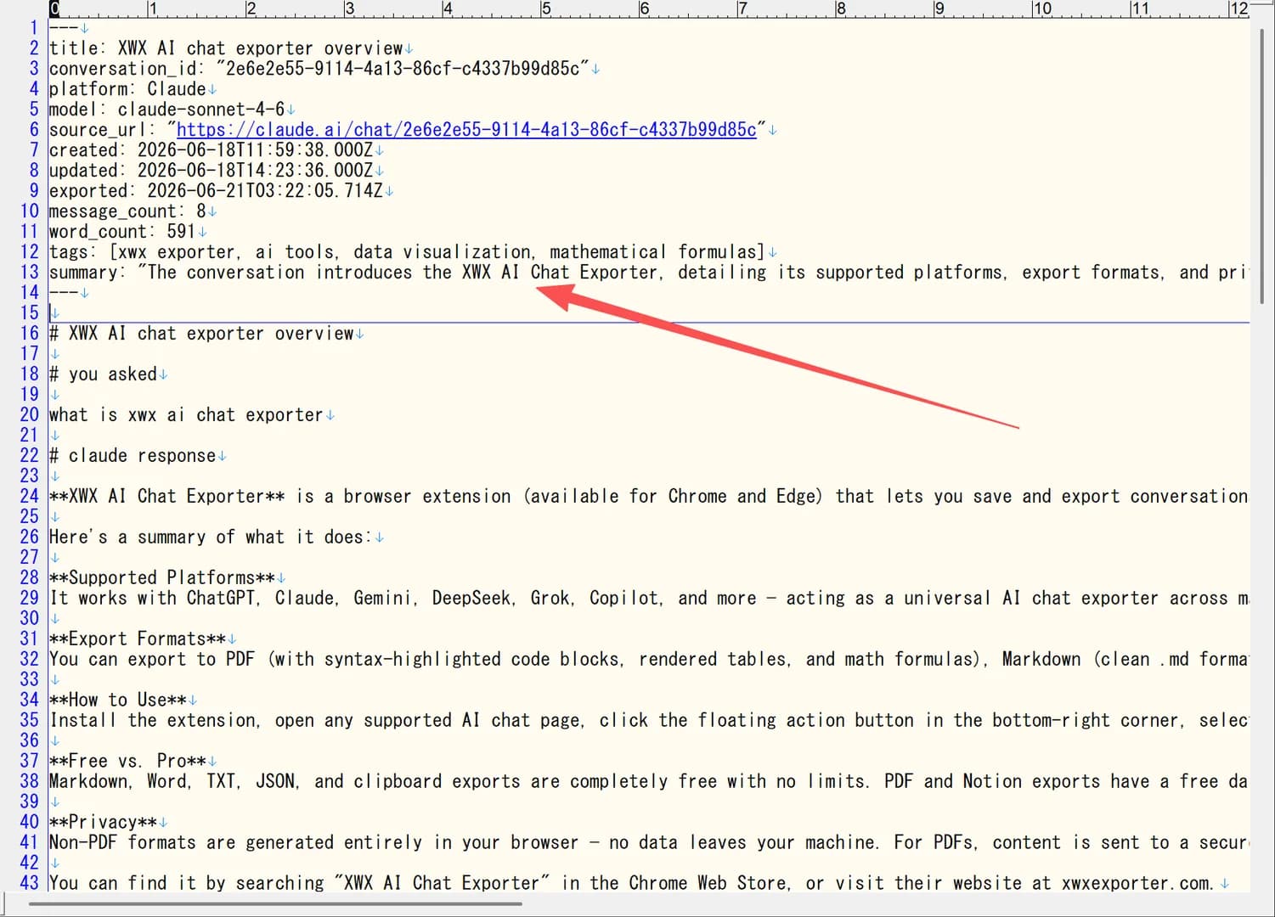Click the "**Free vs. Pro**" line
This screenshot has width=1275, height=917.
click(x=127, y=762)
